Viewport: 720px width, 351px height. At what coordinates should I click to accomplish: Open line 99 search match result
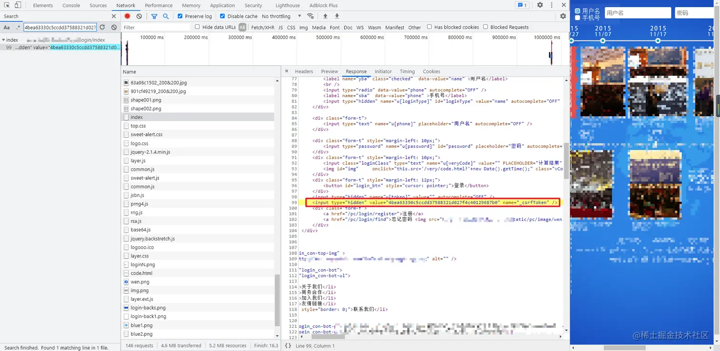coord(60,48)
